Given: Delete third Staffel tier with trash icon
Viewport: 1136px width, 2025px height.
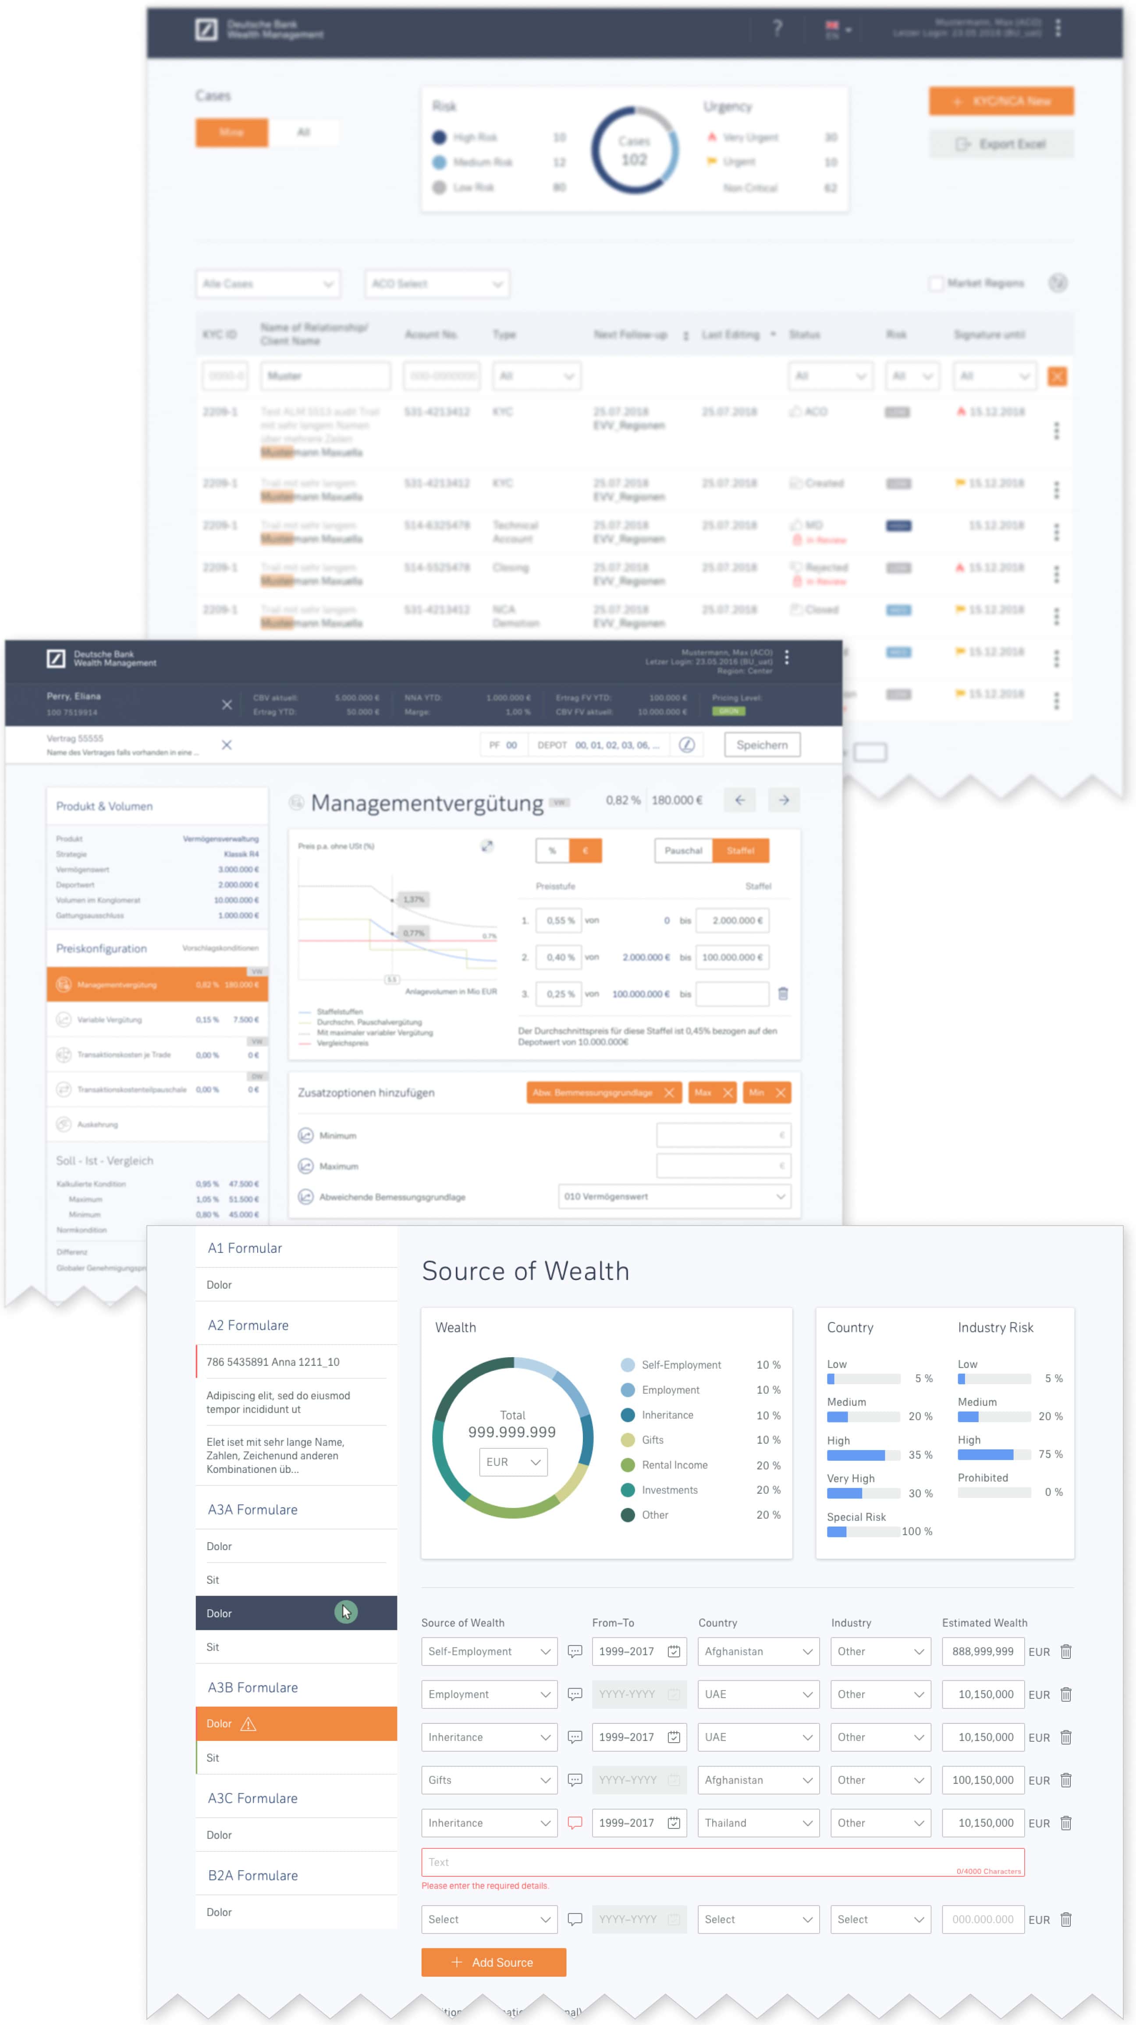Looking at the screenshot, I should [782, 994].
